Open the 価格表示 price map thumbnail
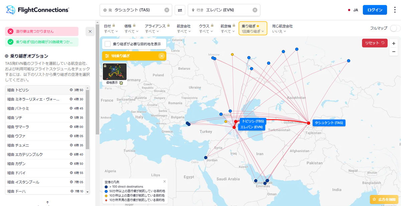 coord(115,74)
